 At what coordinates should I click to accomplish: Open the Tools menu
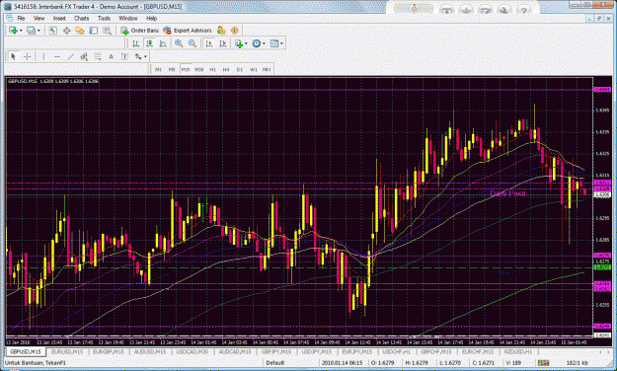pos(104,18)
